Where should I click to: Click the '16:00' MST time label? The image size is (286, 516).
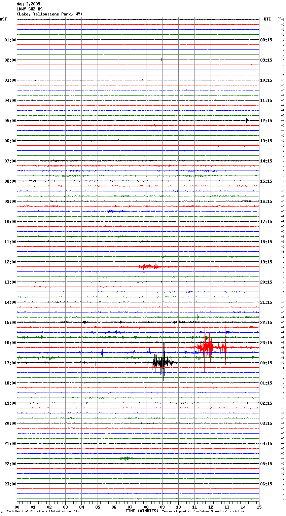(10, 343)
